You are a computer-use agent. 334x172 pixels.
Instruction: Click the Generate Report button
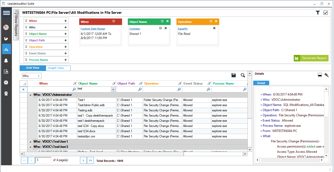(x=311, y=58)
